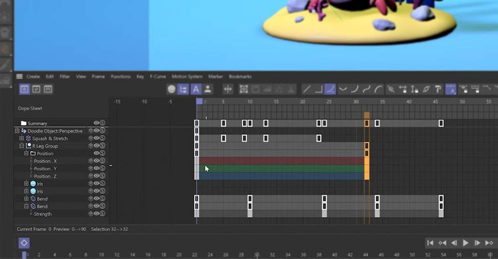Solo the Doodle Object::Perspective track
Image resolution: width=498 pixels, height=259 pixels.
pyautogui.click(x=102, y=131)
